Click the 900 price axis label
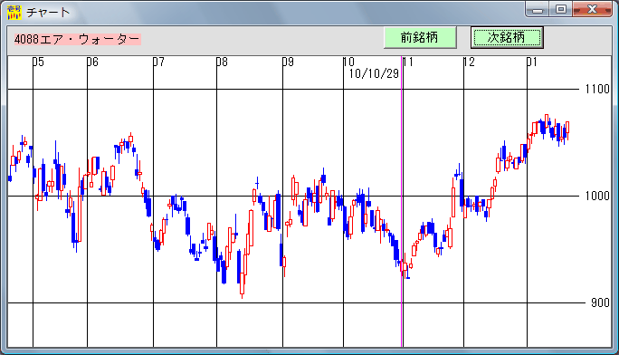619x355 pixels. [600, 302]
